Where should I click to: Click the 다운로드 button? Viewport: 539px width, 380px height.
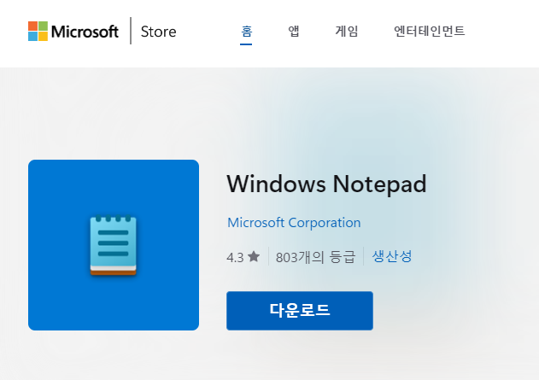click(300, 311)
